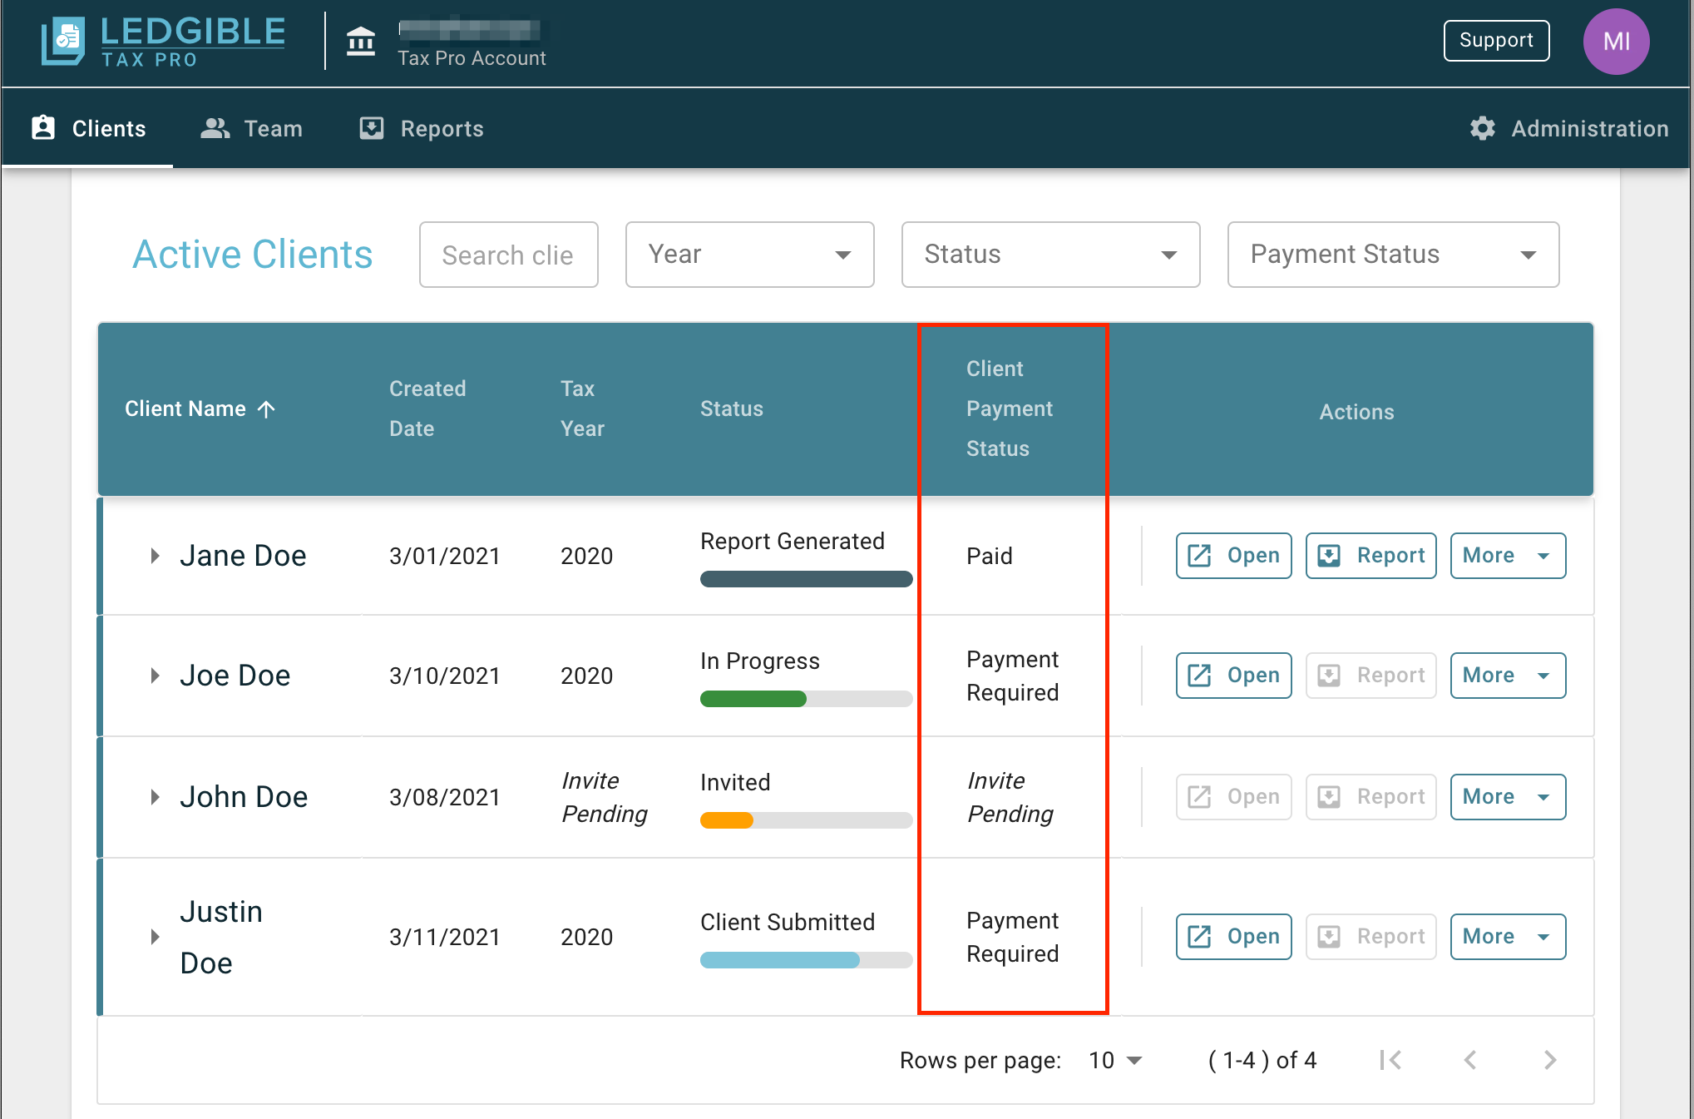Screen dimensions: 1694x1119
Task: Switch to the Reports tab
Action: pos(421,128)
